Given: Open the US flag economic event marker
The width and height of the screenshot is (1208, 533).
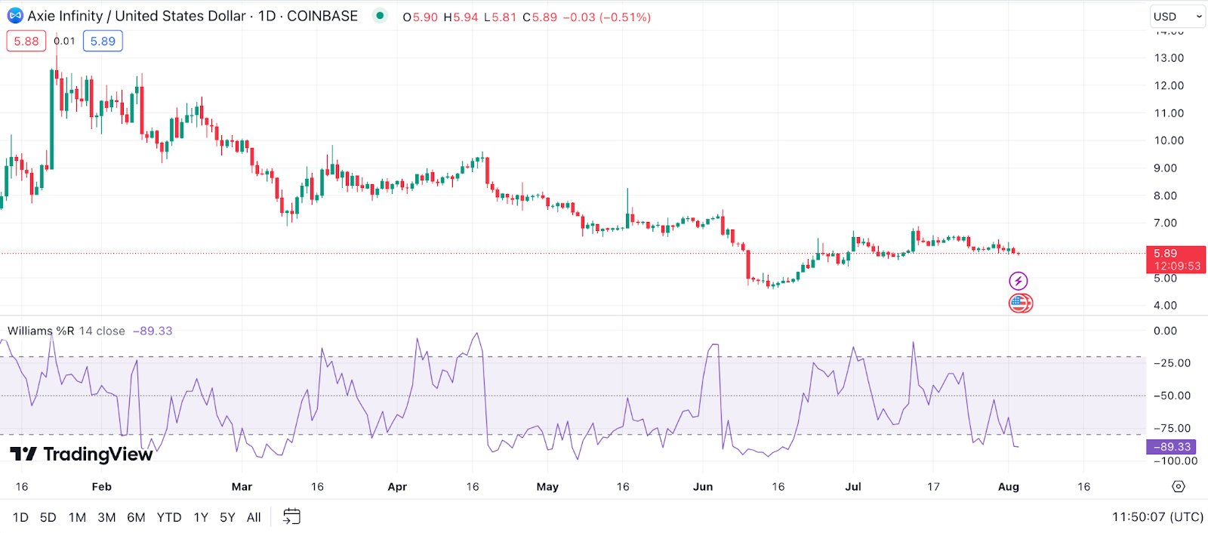Looking at the screenshot, I should pos(1020,303).
